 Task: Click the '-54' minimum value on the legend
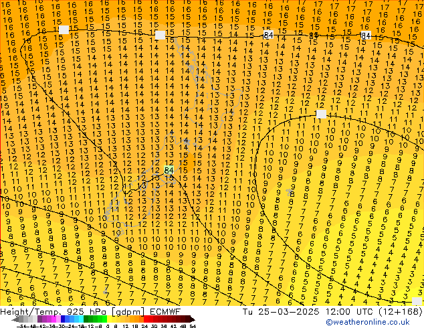click(21, 326)
